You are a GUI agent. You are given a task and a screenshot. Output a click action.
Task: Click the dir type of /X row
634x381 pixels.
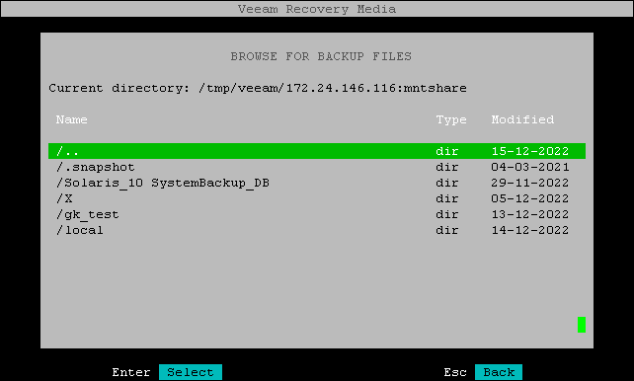click(446, 198)
